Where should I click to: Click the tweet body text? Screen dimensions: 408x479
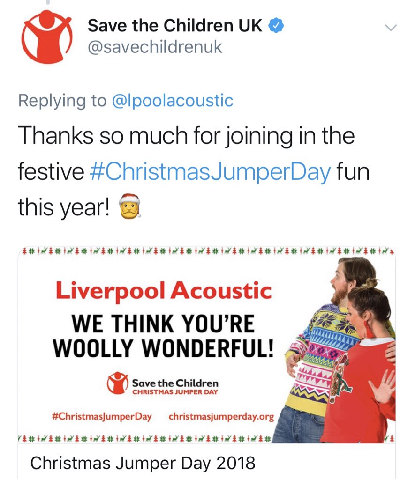click(194, 171)
